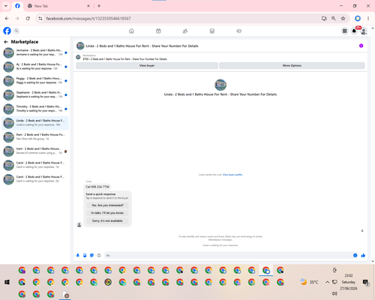Open the sticker picker icon
Screen dimensions: 375x300
(x=91, y=255)
